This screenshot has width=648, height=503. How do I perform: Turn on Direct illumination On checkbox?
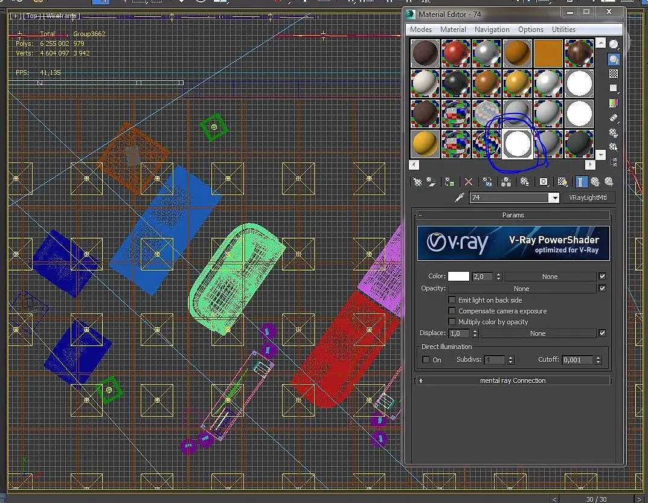tap(426, 360)
